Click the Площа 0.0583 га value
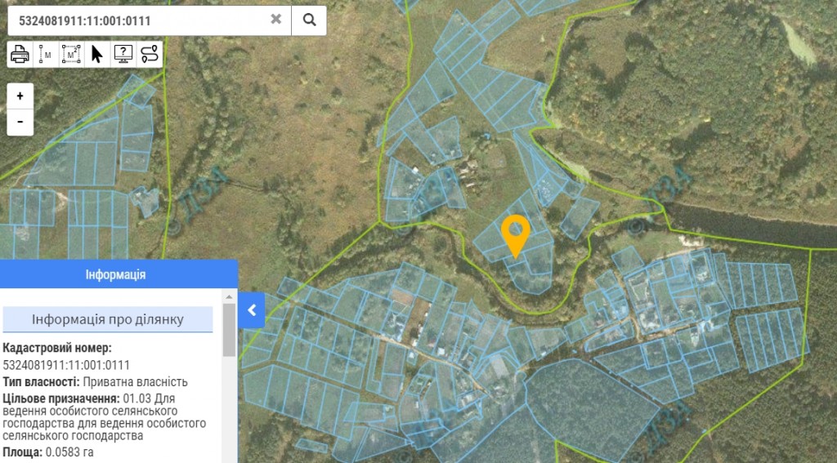The image size is (837, 463). point(69,452)
